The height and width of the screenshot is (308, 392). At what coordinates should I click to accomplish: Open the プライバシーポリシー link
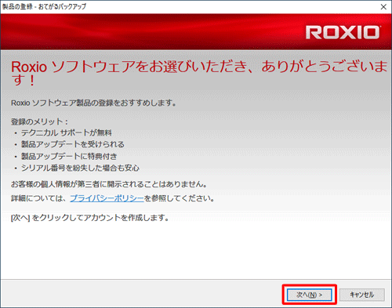pyautogui.click(x=107, y=198)
